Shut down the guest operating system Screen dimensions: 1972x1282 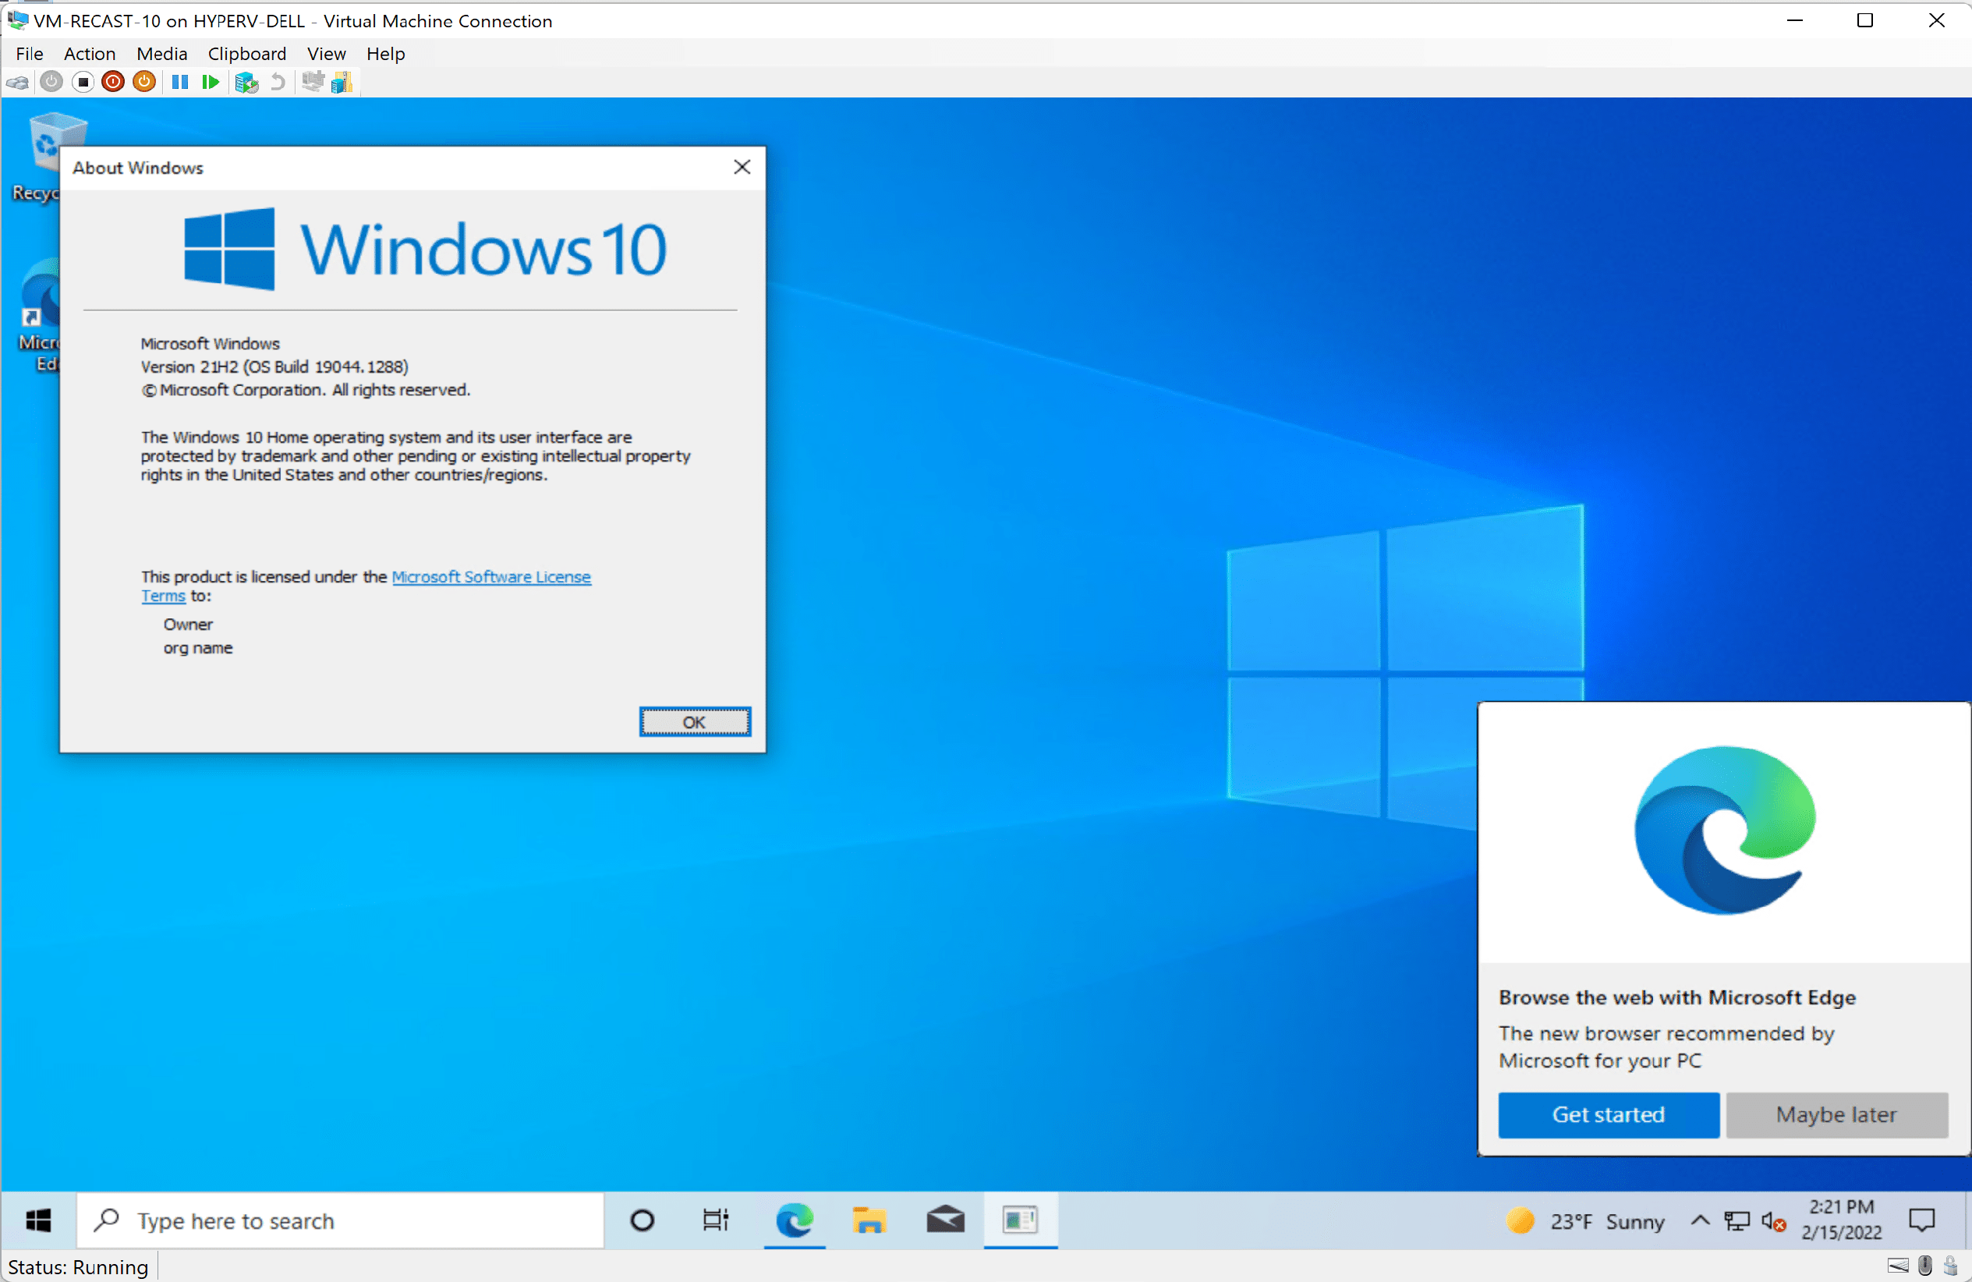pyautogui.click(x=113, y=81)
